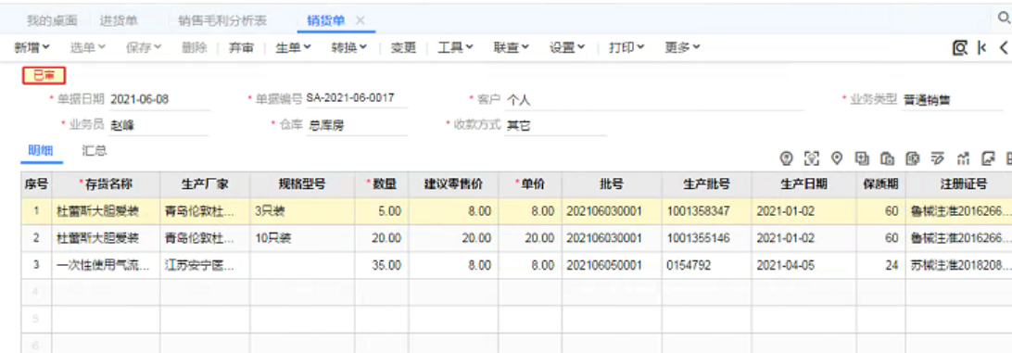Open the 打印 dropdown menu
1012x353 pixels.
coord(626,48)
